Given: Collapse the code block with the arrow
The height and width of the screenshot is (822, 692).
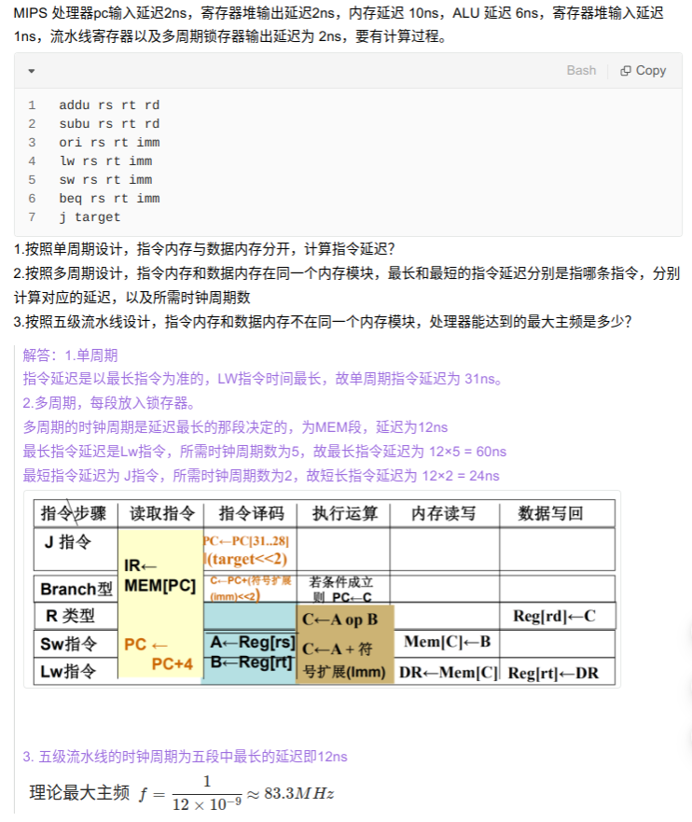Looking at the screenshot, I should (x=31, y=71).
